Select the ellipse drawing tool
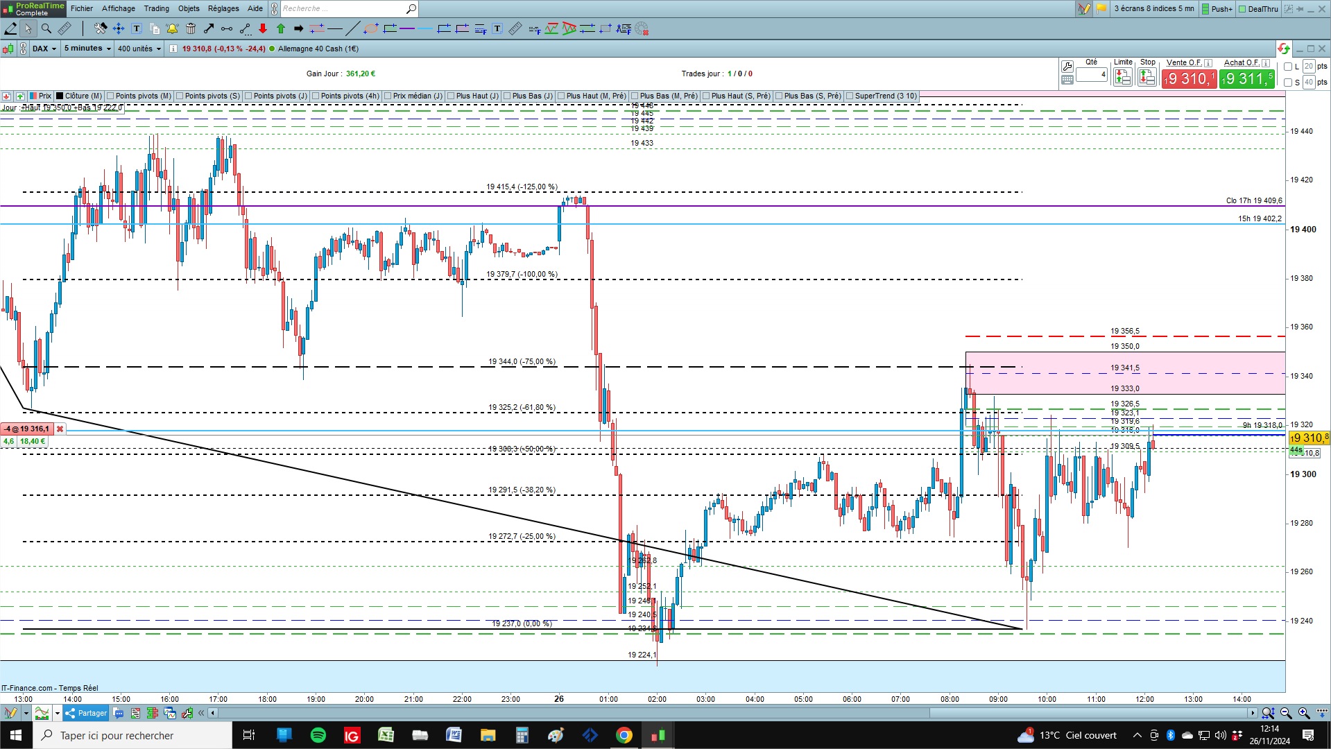This screenshot has height=749, width=1331. click(x=371, y=28)
